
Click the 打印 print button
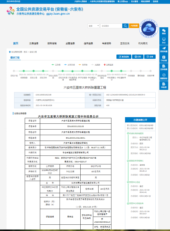tap(138, 57)
